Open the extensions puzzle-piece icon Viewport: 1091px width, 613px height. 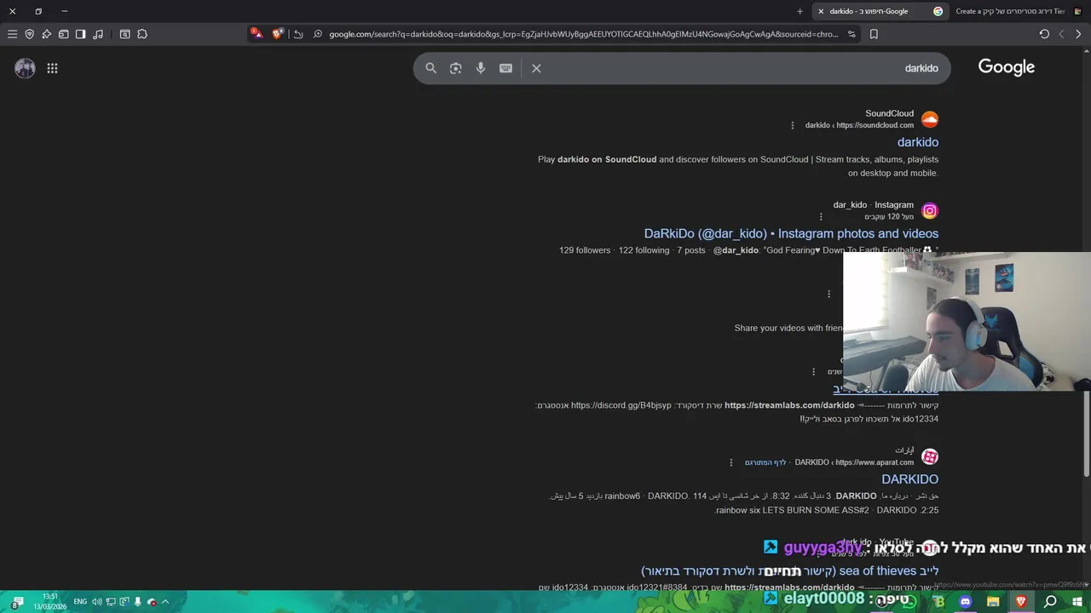coord(142,34)
